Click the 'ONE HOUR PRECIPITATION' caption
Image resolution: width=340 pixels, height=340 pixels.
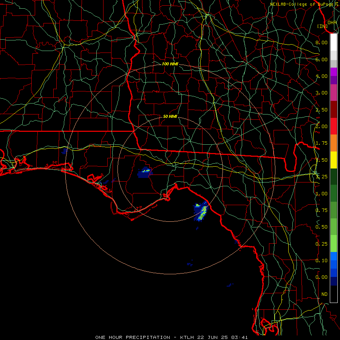[133, 337]
